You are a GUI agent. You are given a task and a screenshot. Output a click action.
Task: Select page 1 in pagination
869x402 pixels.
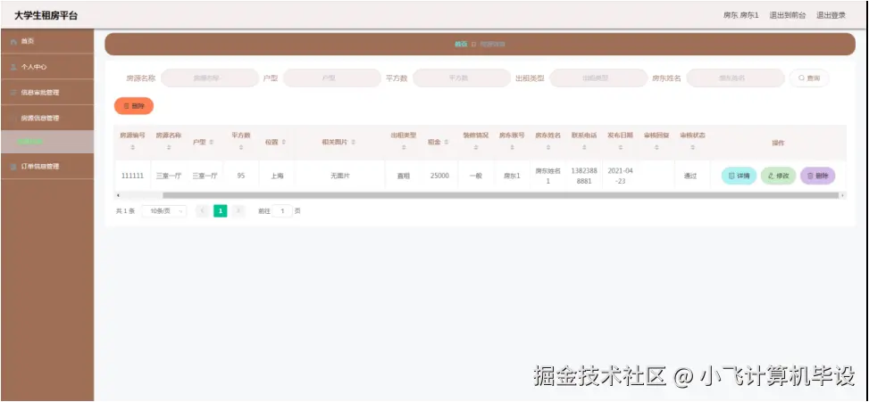coord(220,210)
